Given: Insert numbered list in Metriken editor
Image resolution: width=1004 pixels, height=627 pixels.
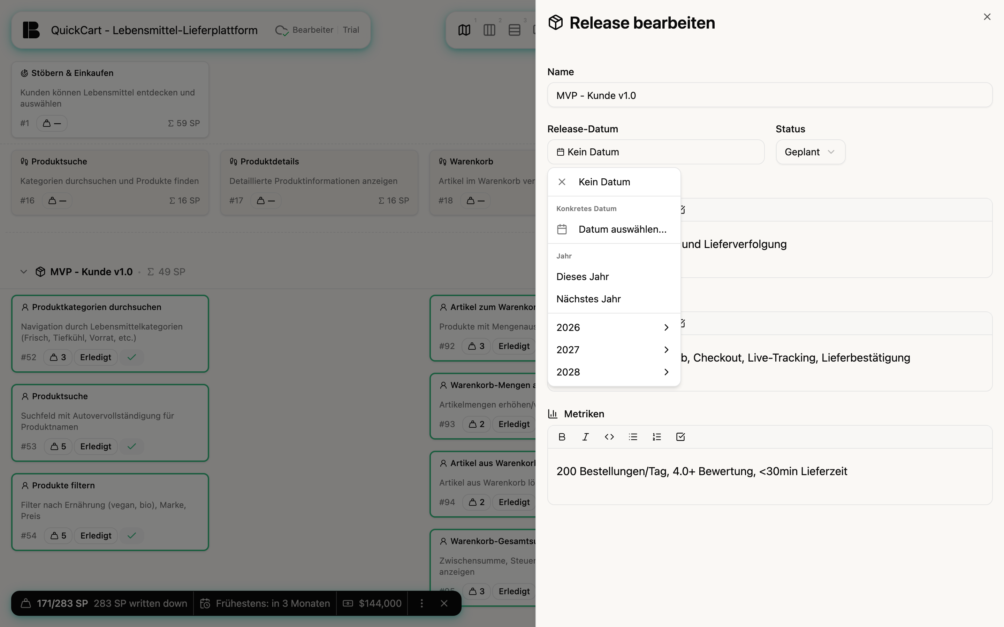Looking at the screenshot, I should pos(656,437).
